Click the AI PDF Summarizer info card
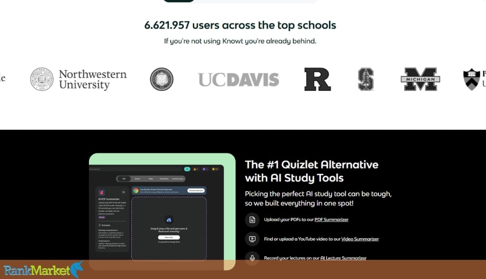486x279 pixels. [x=112, y=219]
